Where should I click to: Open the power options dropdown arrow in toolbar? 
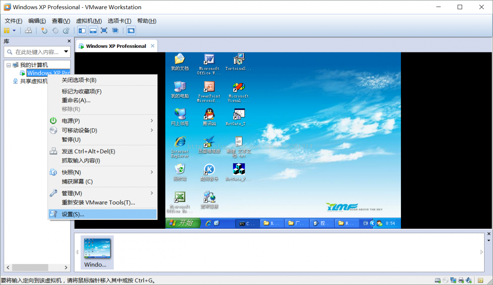point(14,30)
